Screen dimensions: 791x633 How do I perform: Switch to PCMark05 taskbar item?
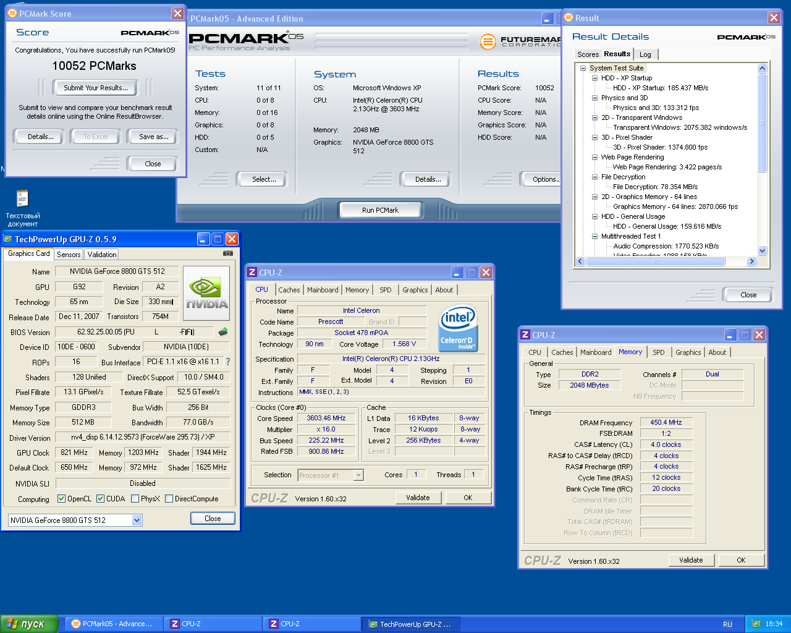click(x=114, y=624)
